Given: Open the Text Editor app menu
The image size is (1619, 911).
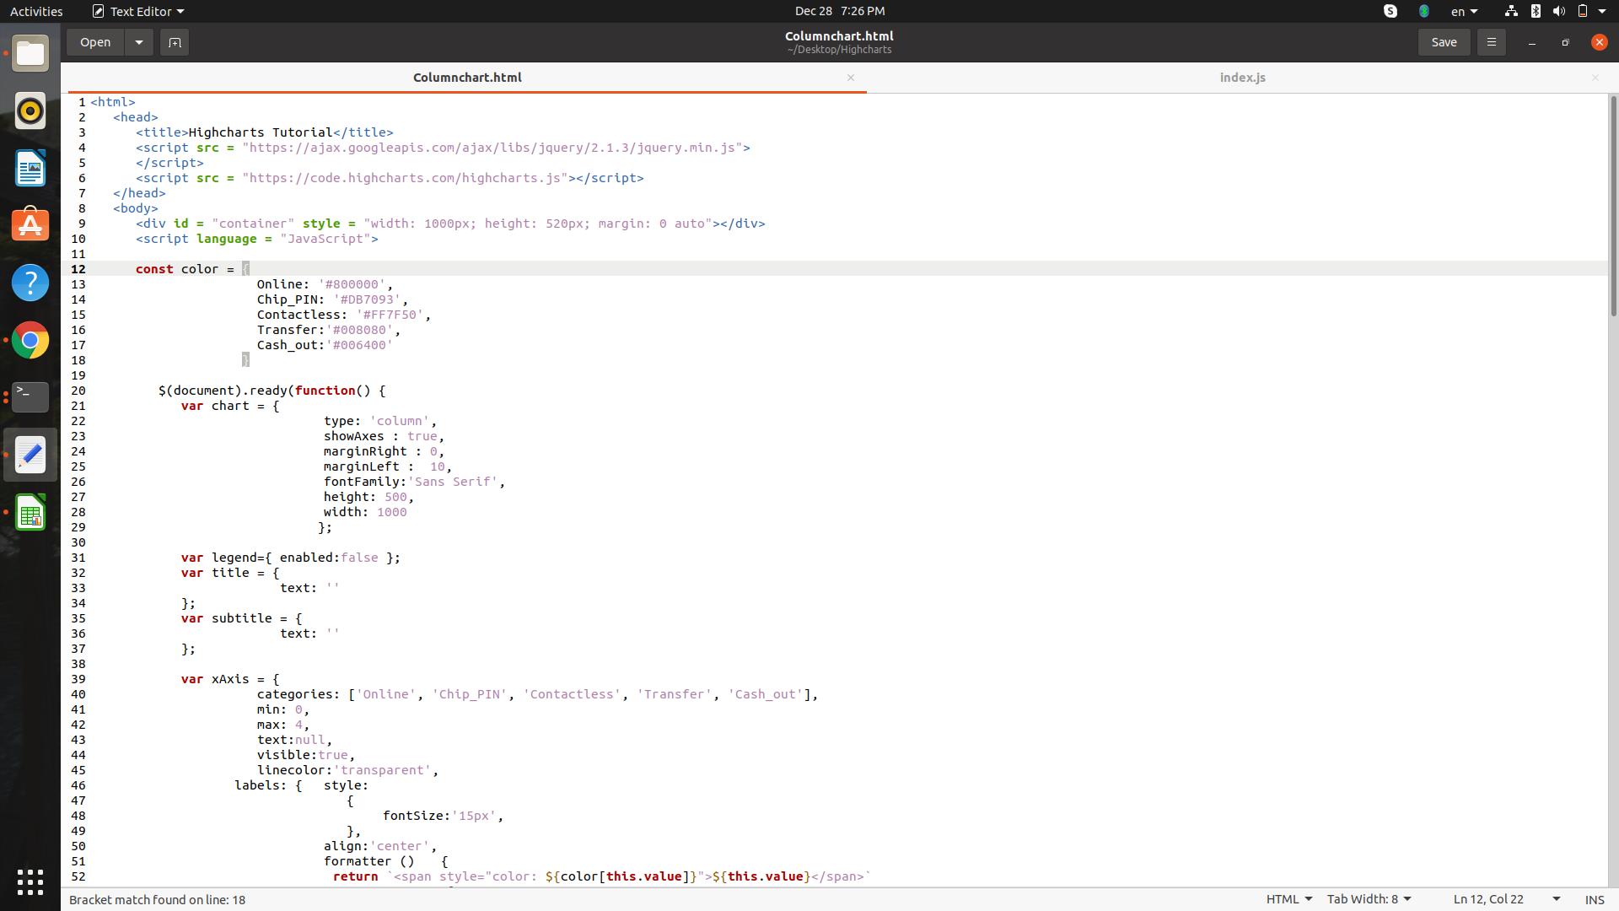Looking at the screenshot, I should pos(139,11).
